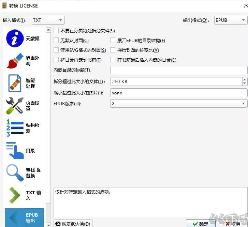248x227 pixels.
Task: Open the 输出格式 EPUB dropdown
Action: 231,20
